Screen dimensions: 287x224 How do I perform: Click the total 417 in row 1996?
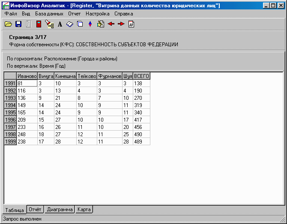click(141, 119)
